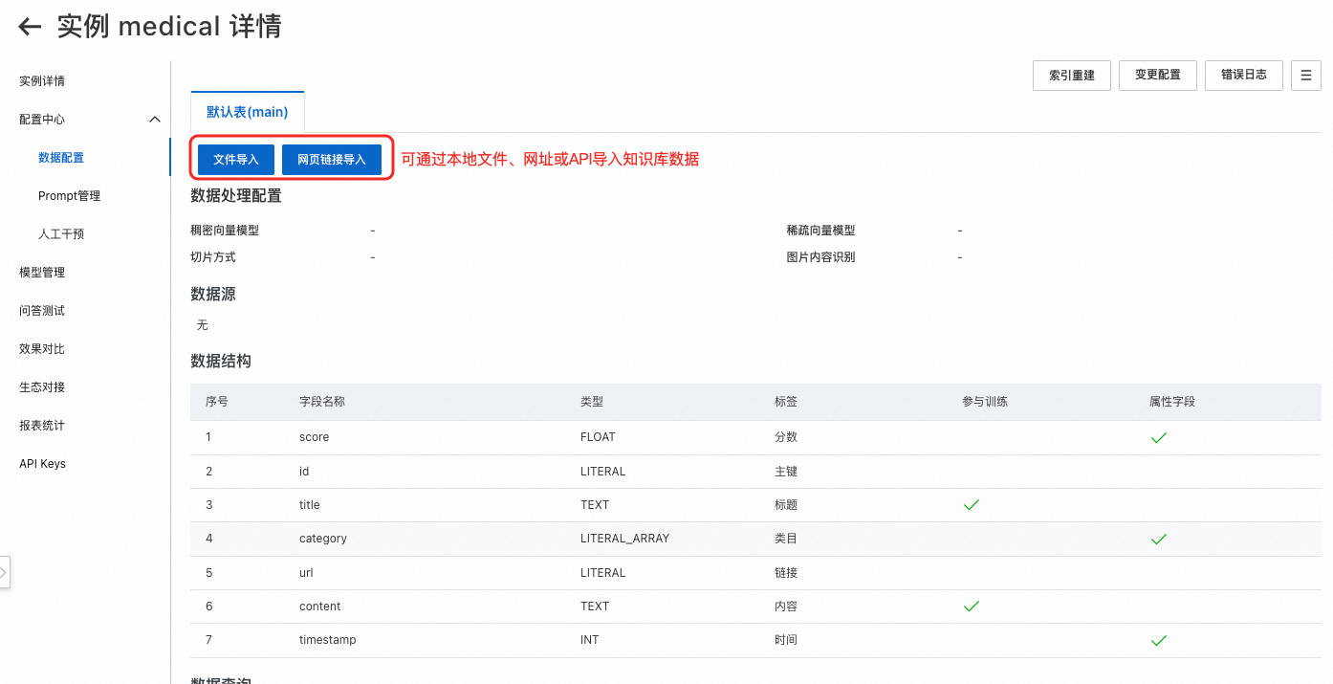
Task: Click the 参与训练 column header
Action: [985, 402]
